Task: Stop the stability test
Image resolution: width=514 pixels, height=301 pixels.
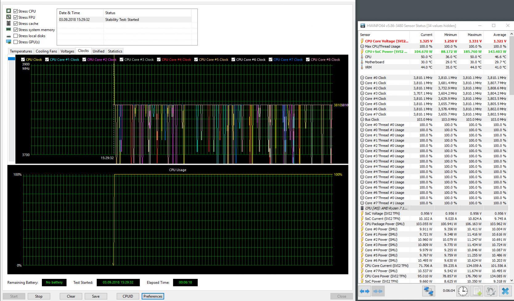Action: pos(39,296)
